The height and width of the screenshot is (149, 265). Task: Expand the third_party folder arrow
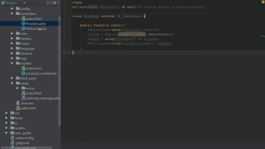tap(12, 78)
